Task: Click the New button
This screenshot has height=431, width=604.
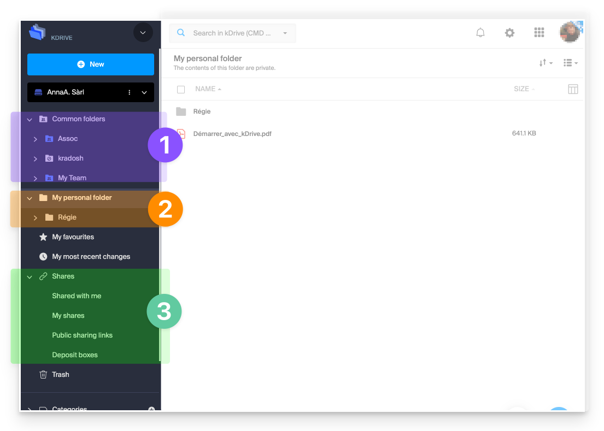Action: tap(90, 64)
